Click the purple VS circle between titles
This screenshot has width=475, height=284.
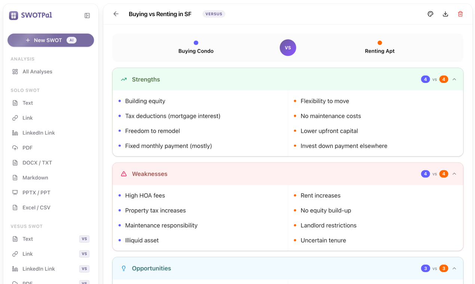(x=288, y=47)
